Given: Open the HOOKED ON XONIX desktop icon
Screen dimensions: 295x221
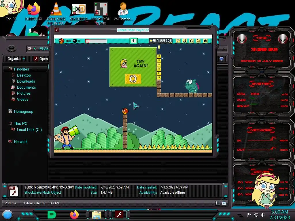Looking at the screenshot, I should coord(101,14).
